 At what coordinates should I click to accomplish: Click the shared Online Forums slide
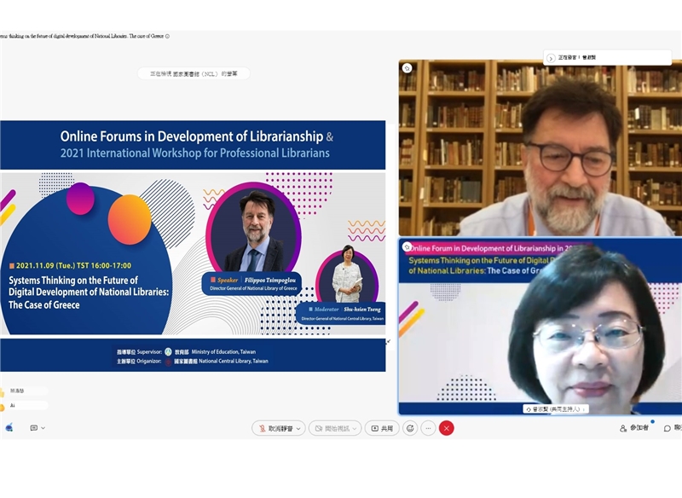[x=193, y=246]
